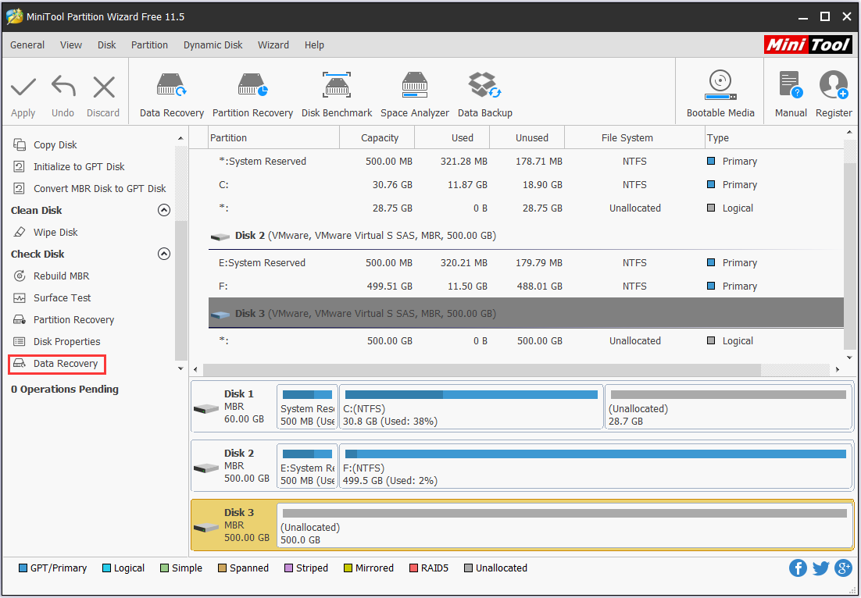Choose Rebuild MBR in the sidebar

click(x=51, y=276)
